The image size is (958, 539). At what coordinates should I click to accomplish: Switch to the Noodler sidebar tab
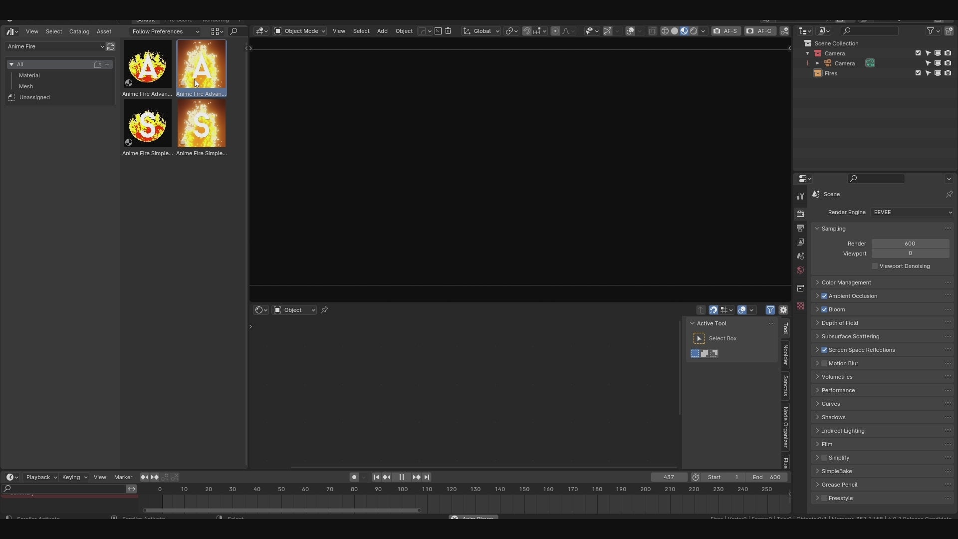pyautogui.click(x=785, y=354)
